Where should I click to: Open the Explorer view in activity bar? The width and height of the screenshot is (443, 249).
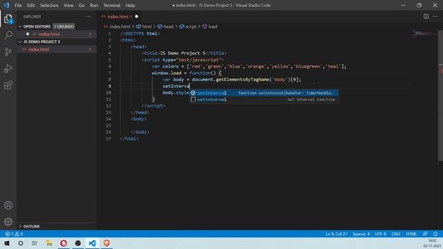pyautogui.click(x=8, y=19)
